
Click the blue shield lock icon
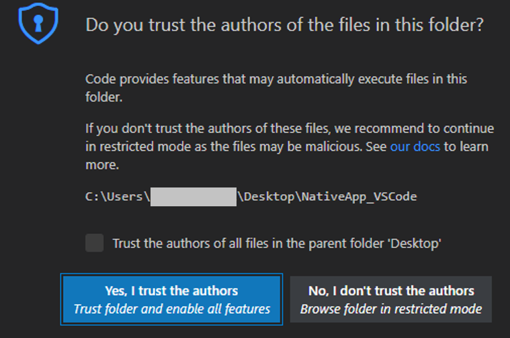(38, 26)
